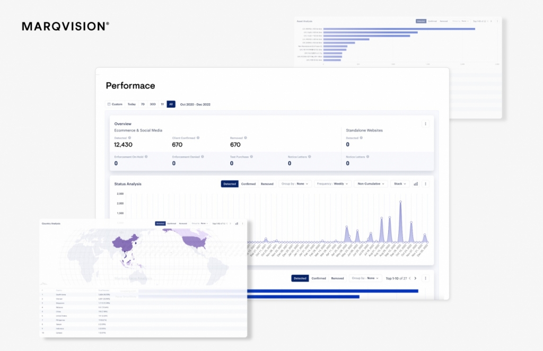Go to next page in Marketplace Analysis
Viewport: 543px width, 351px height.
point(416,278)
